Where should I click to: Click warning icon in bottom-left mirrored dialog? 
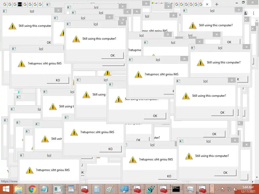30,170
